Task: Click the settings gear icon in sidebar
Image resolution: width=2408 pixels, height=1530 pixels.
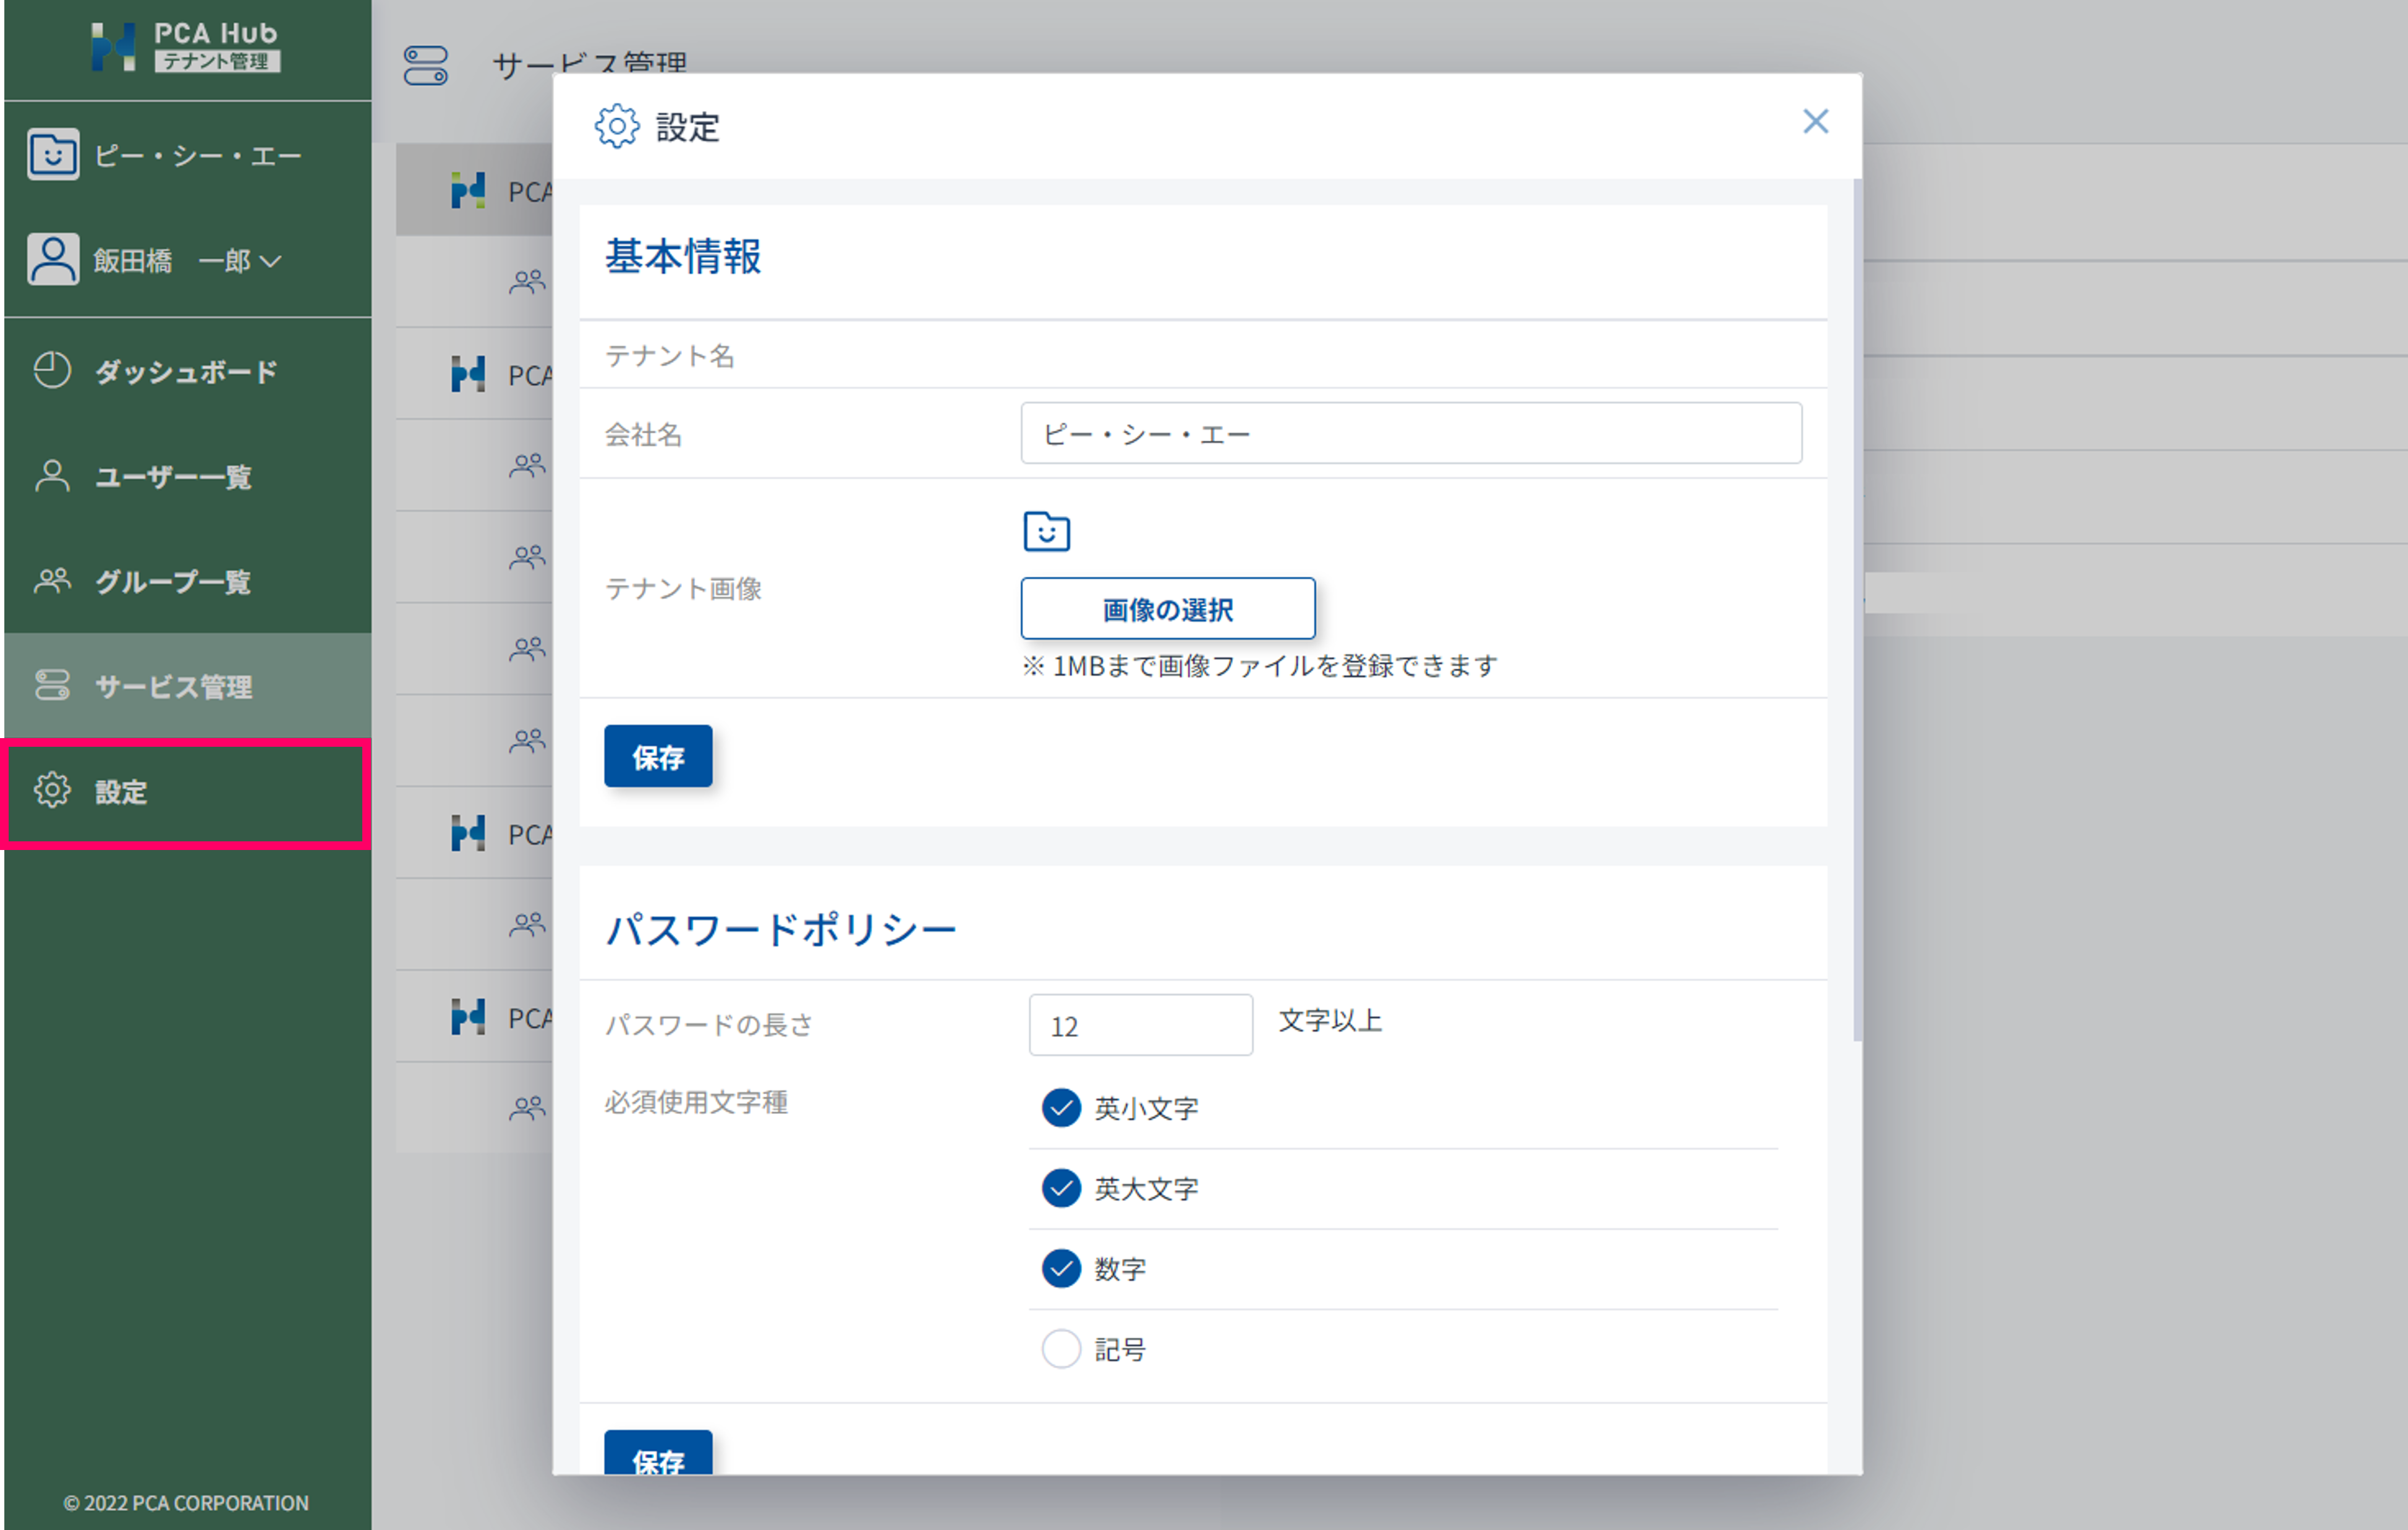Action: coord(52,791)
